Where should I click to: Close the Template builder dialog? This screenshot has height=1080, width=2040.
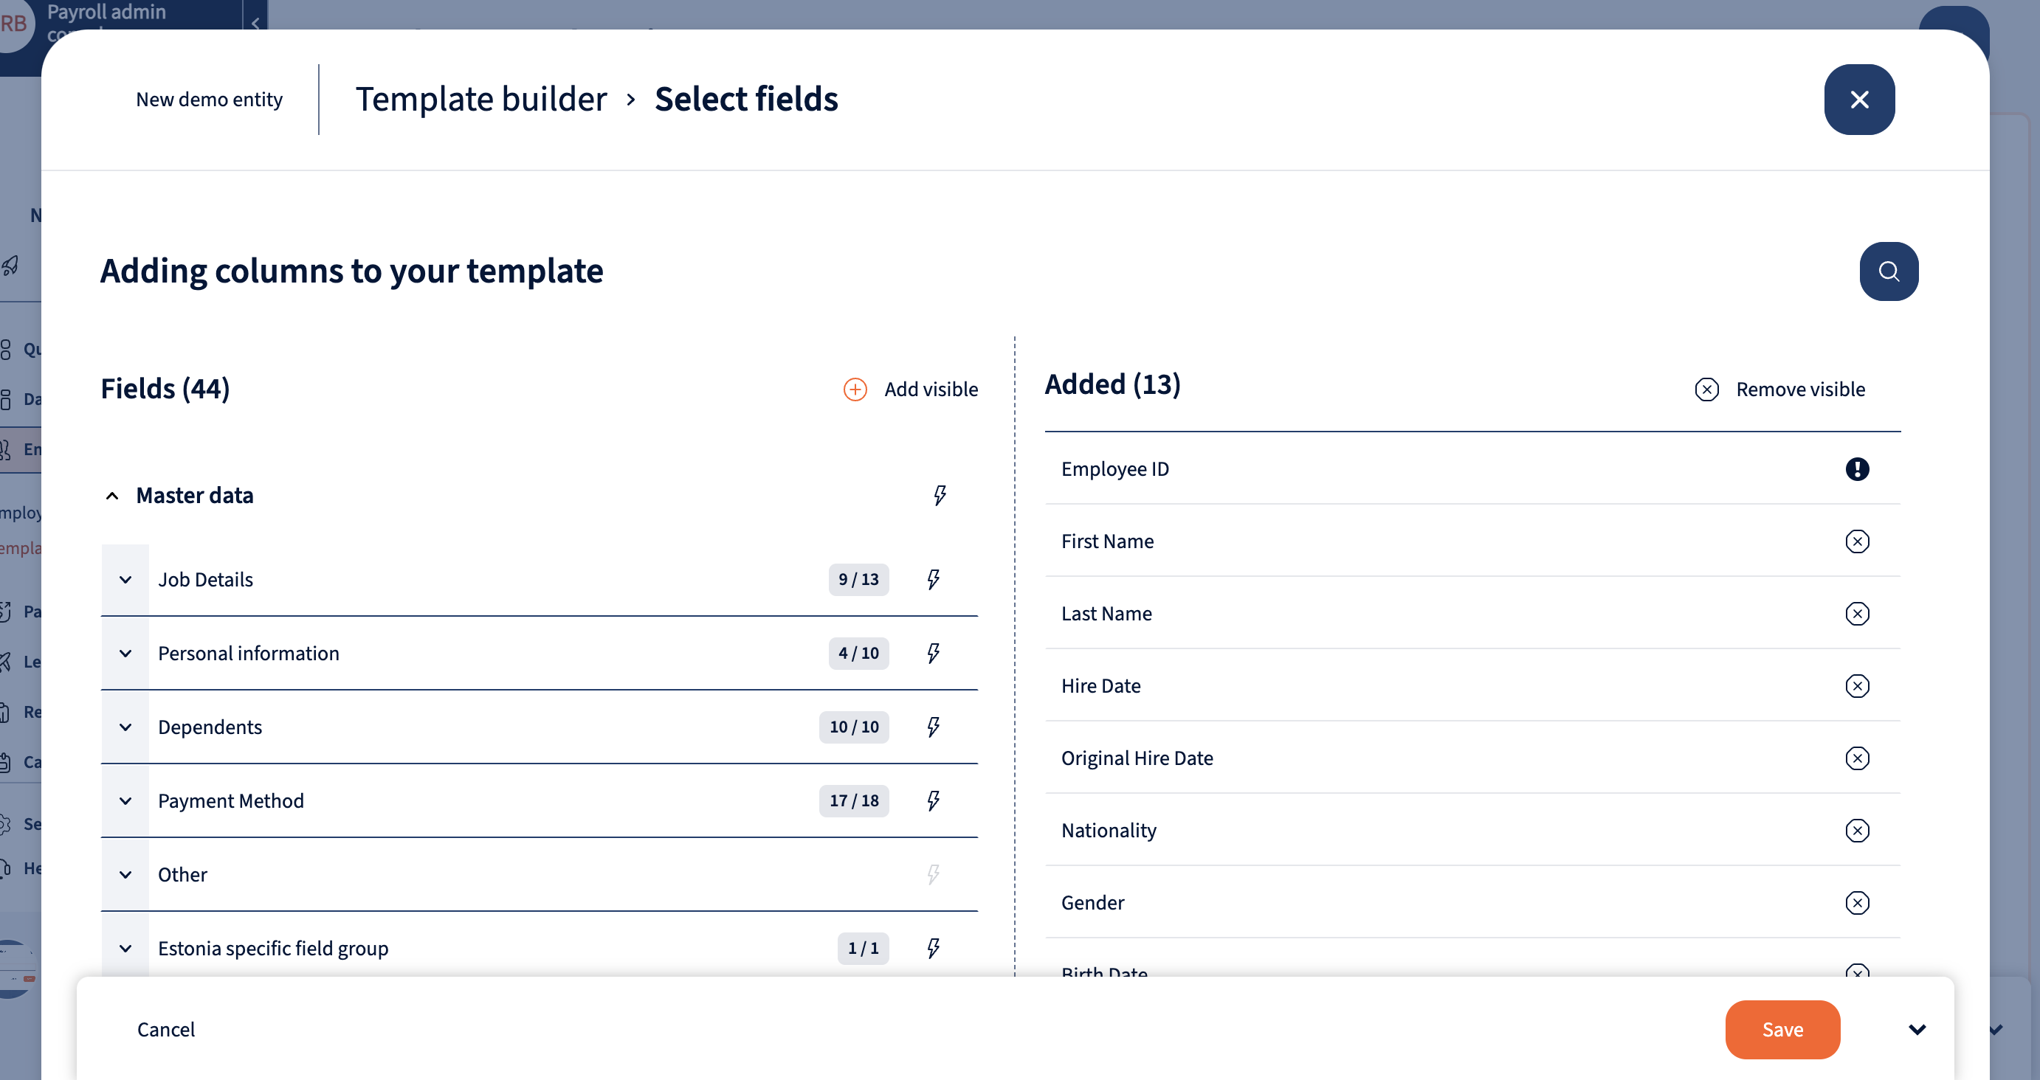1858,99
